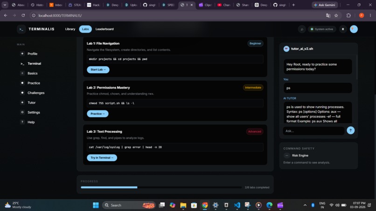Screen dimensions: 376x211
Task: Click the TERMINALIS terminal prompt logo icon
Action: coord(21,29)
